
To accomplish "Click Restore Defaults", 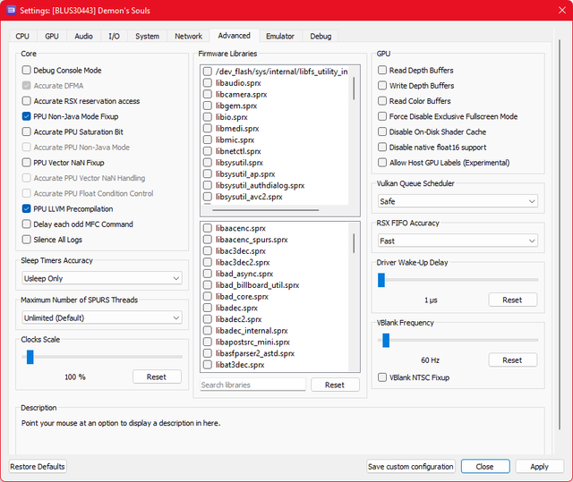I will [x=38, y=467].
